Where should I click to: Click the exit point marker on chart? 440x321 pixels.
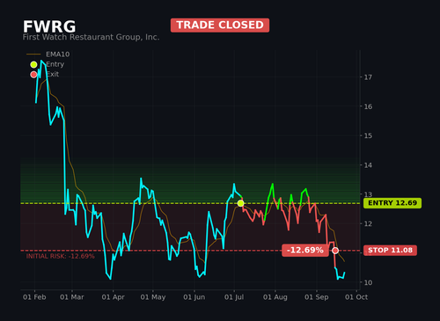tap(335, 251)
